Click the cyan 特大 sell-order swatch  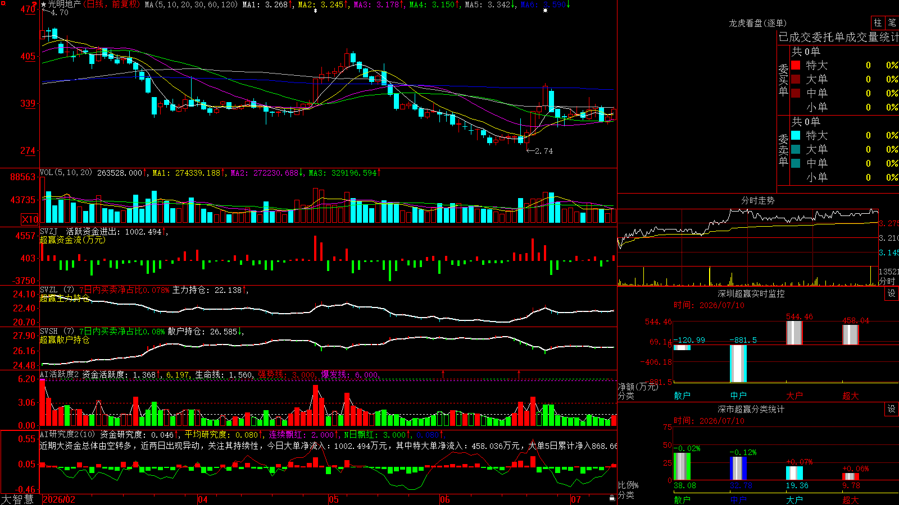(x=796, y=135)
